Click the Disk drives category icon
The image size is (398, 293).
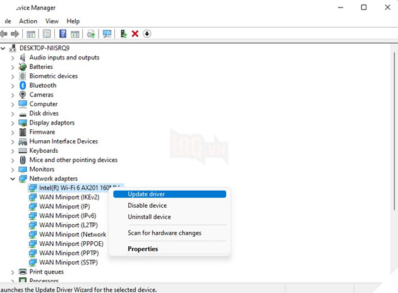click(x=23, y=114)
